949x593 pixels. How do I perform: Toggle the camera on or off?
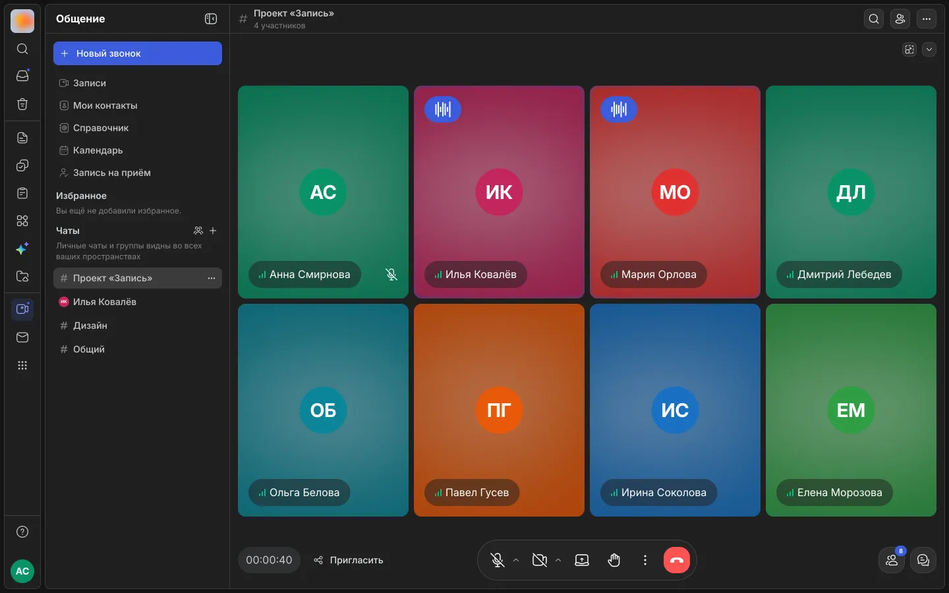[x=540, y=560]
